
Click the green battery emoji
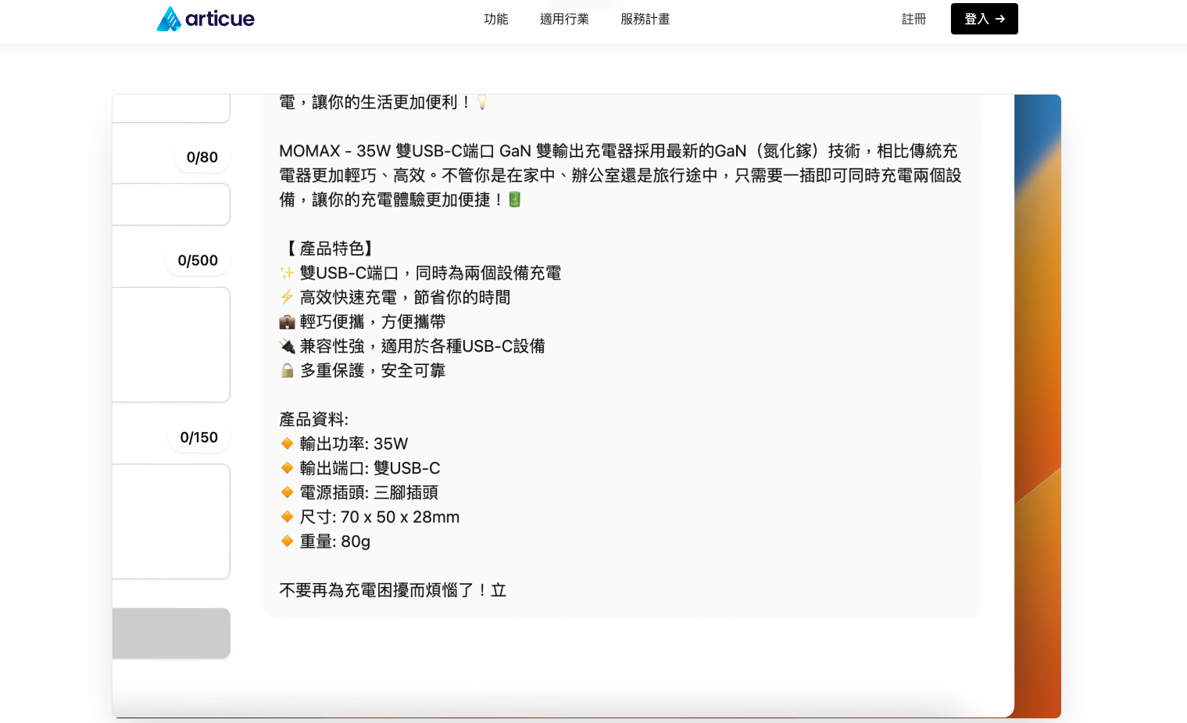(x=515, y=200)
